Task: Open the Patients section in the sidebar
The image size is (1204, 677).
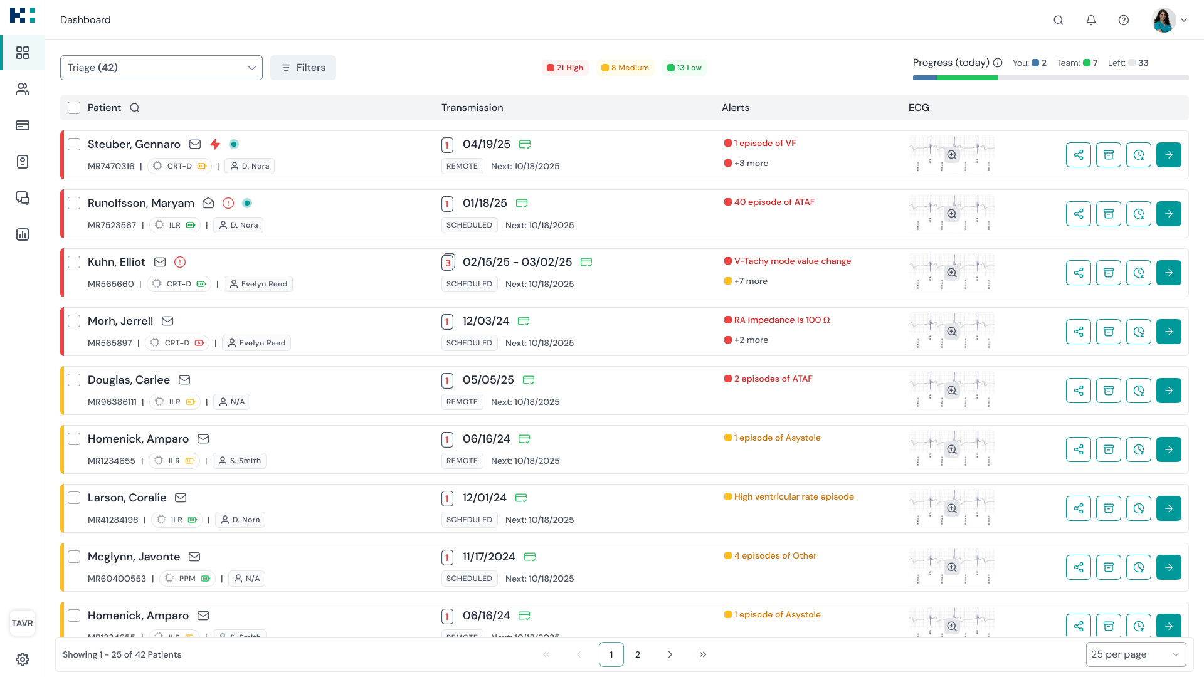Action: 23,89
